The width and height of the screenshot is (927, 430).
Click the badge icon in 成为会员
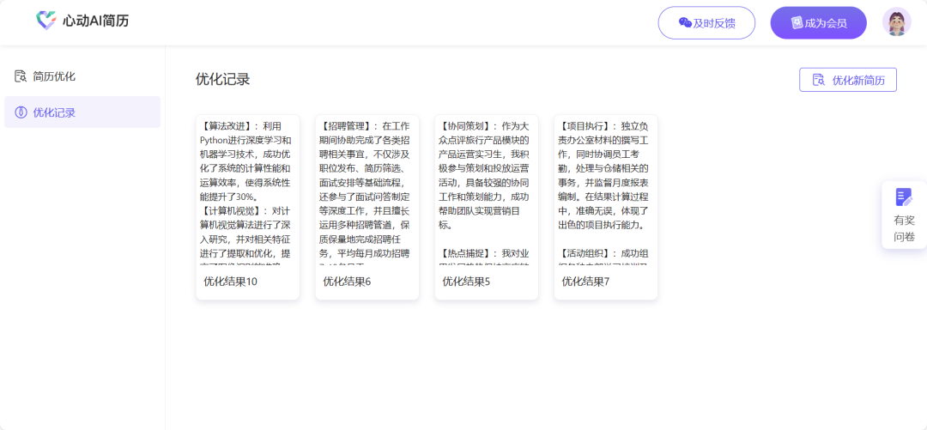click(797, 23)
